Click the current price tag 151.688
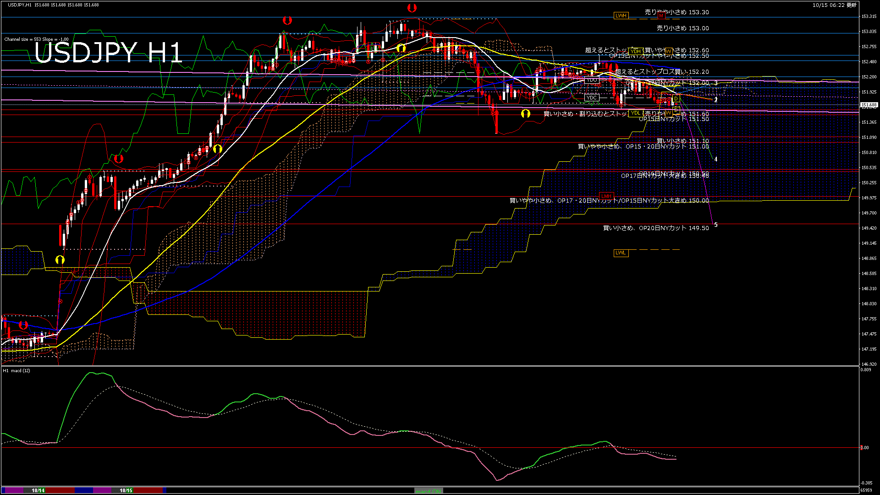The image size is (880, 495). click(x=869, y=105)
